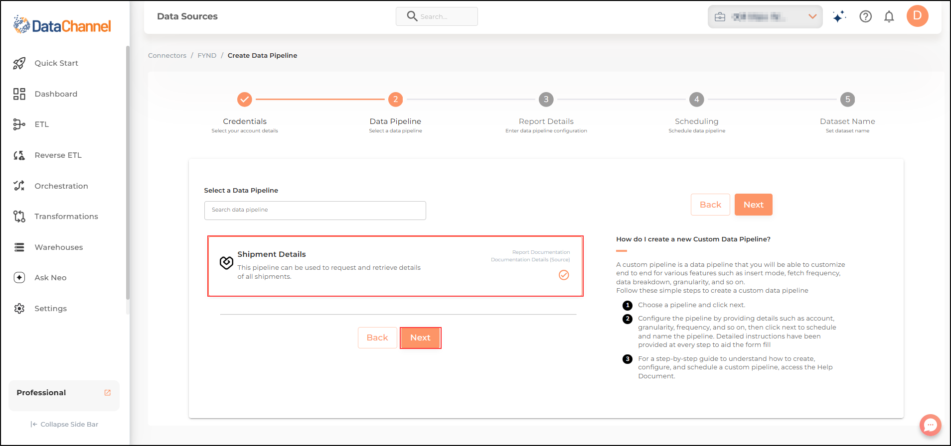This screenshot has width=951, height=446.
Task: Open the Transformations menu item
Action: click(66, 217)
